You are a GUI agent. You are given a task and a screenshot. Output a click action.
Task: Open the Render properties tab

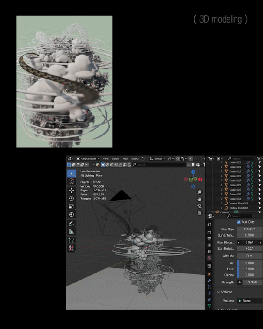(x=209, y=232)
